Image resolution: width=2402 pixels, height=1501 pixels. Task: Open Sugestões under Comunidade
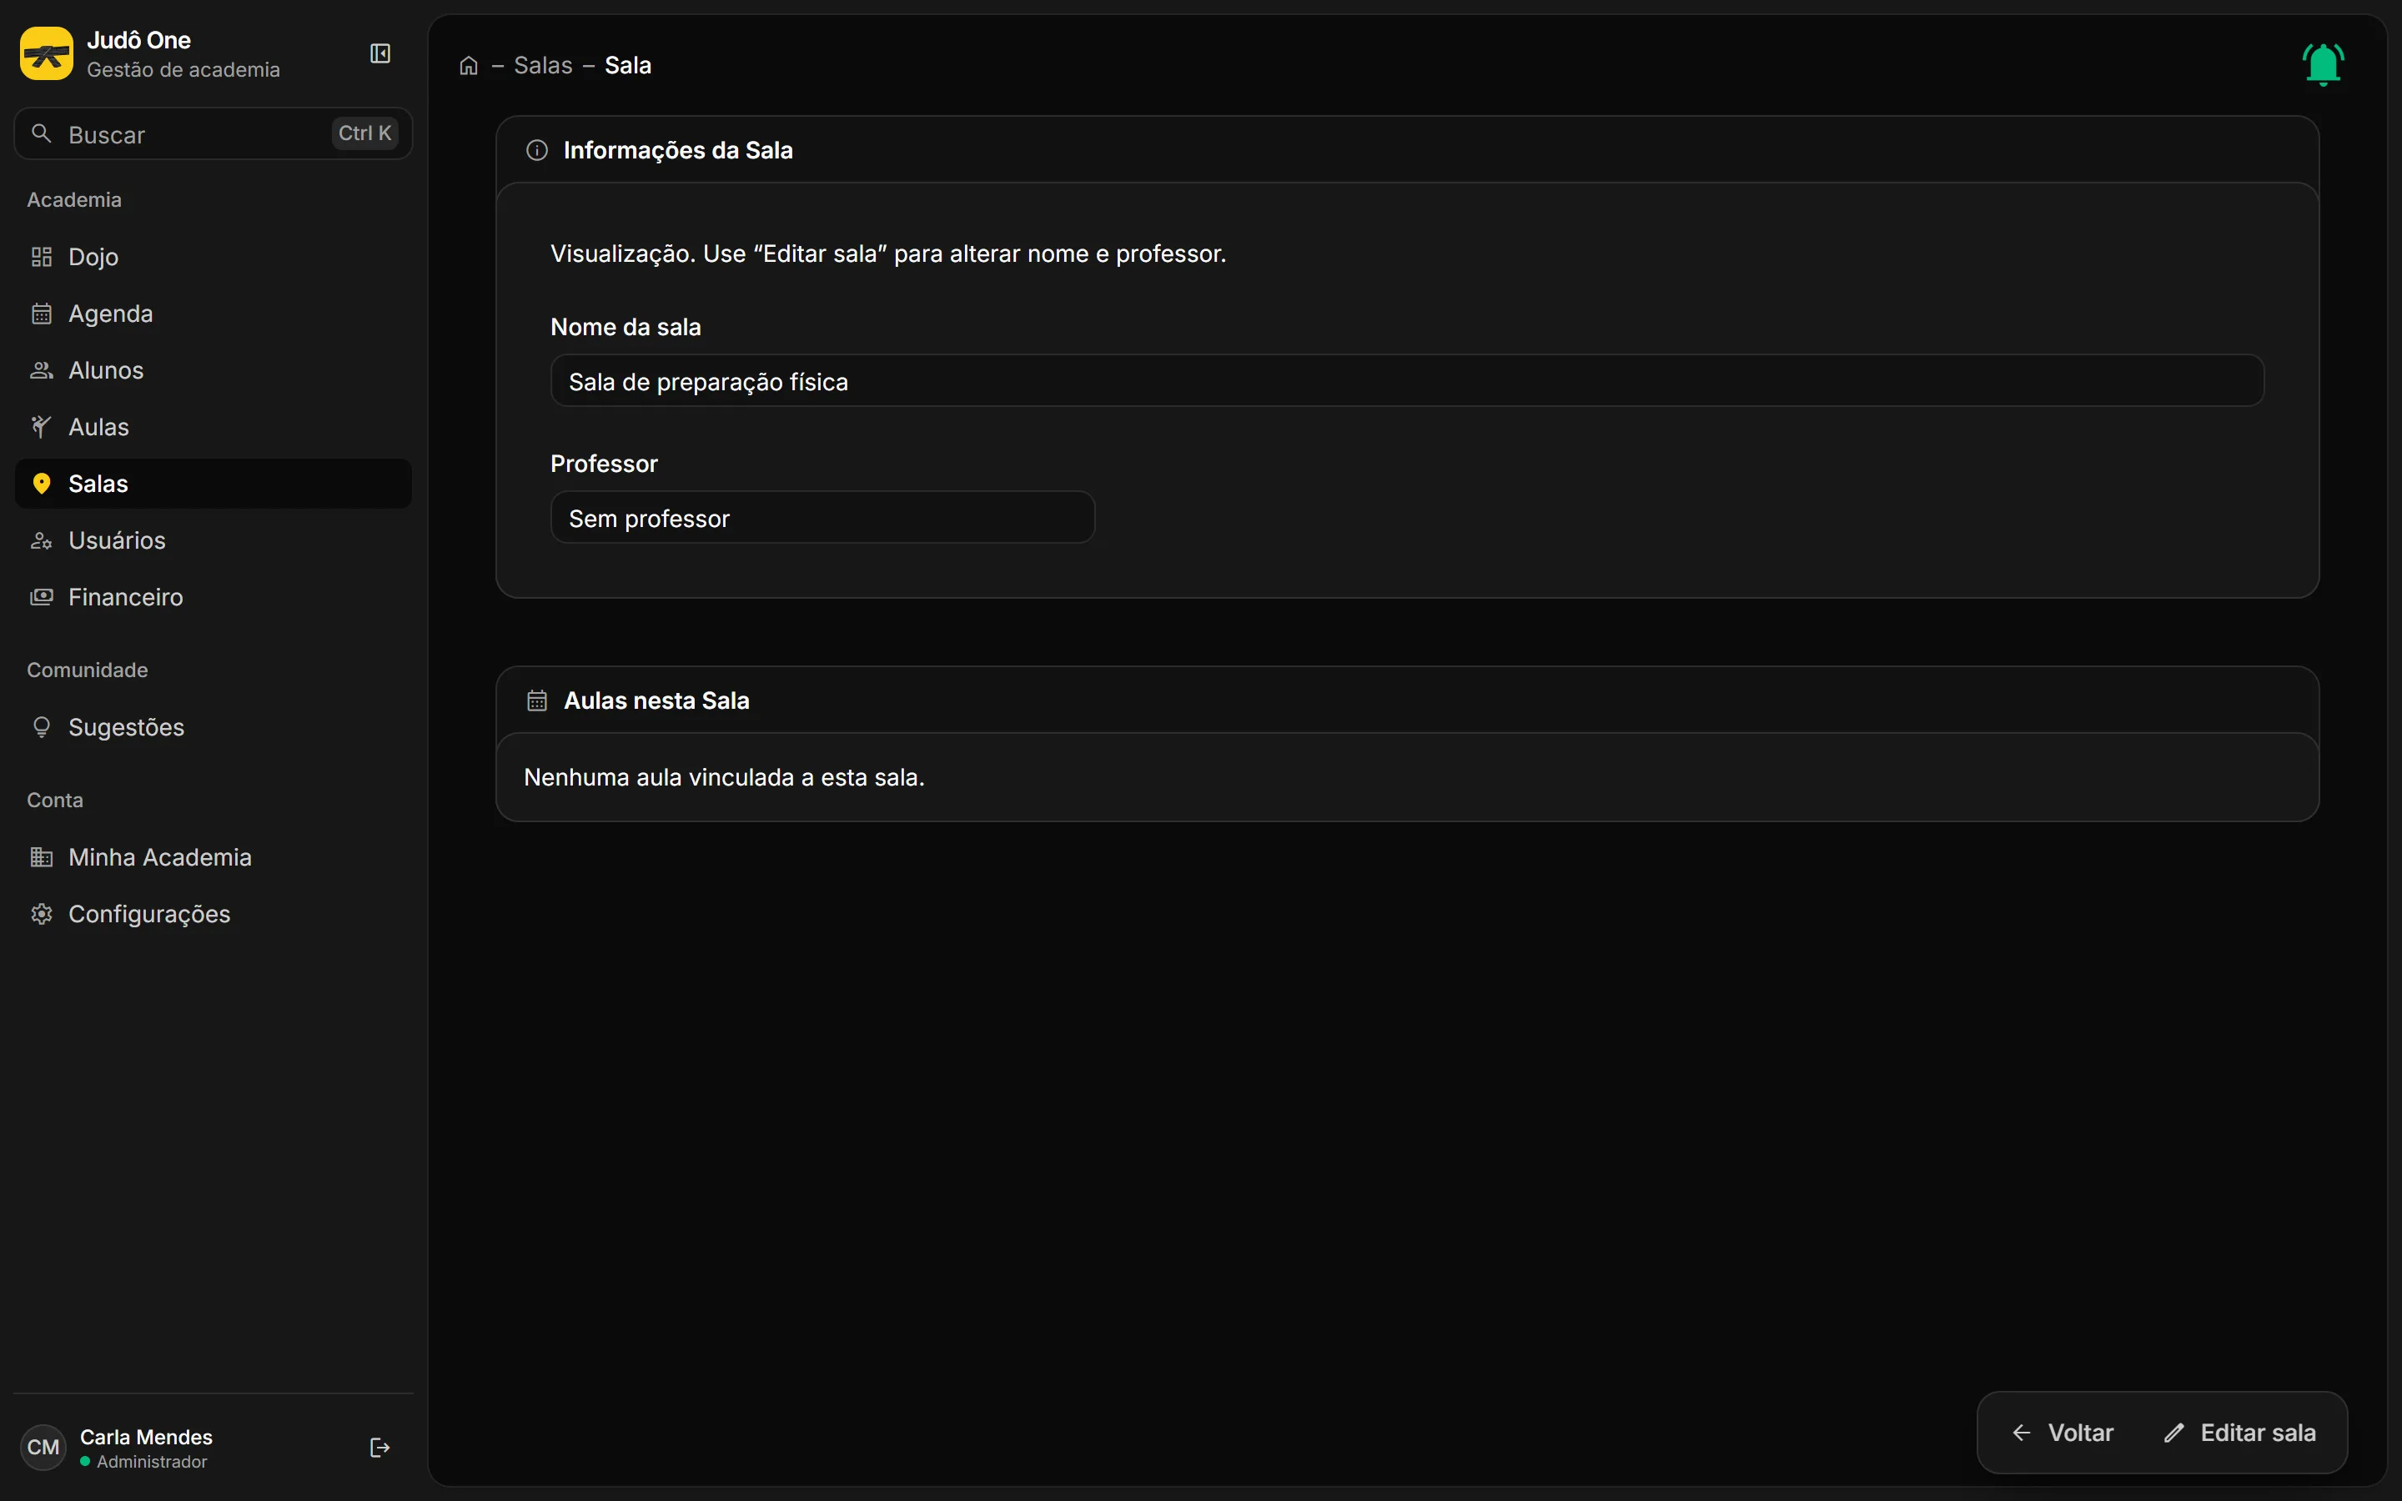[214, 728]
